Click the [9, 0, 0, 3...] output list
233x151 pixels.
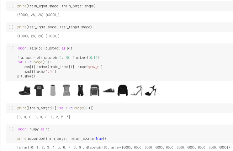click(x=43, y=117)
